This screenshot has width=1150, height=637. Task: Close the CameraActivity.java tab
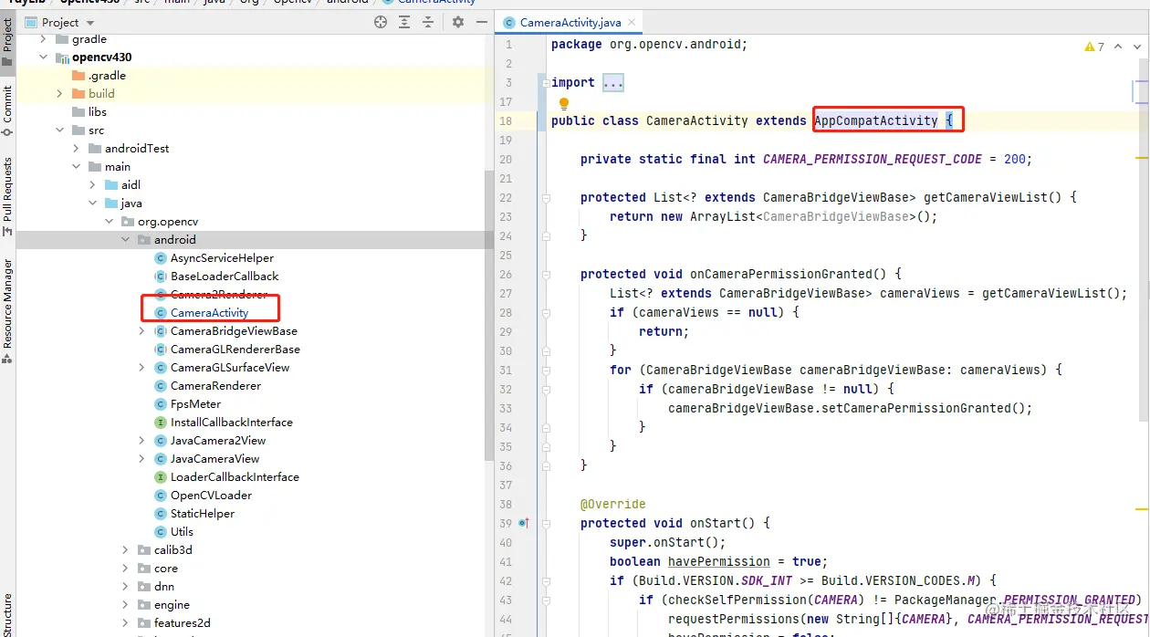coord(632,23)
